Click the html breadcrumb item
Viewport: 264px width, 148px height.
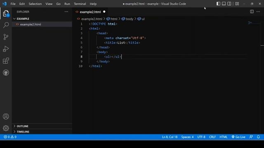(112, 19)
